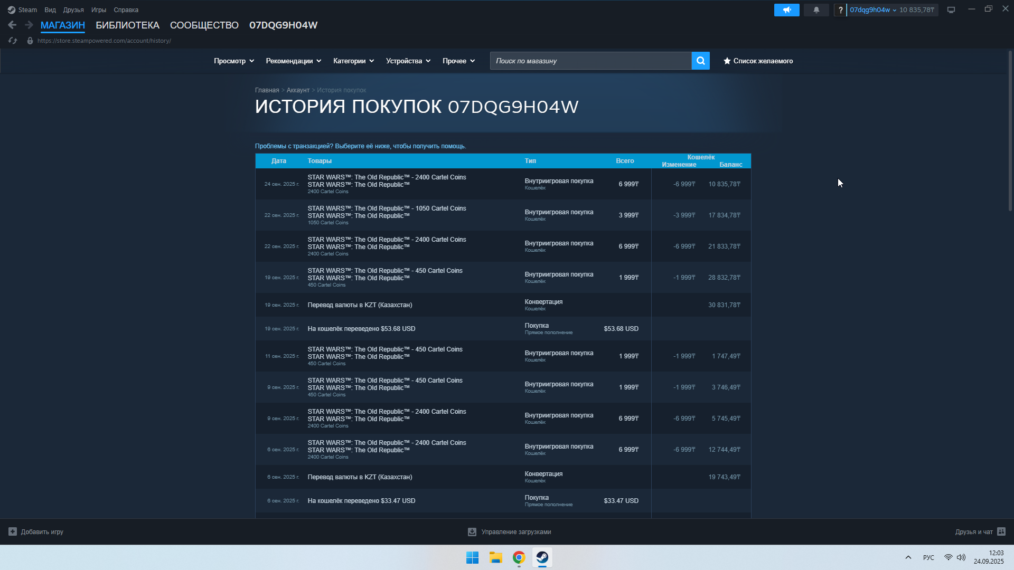Click the padlock security icon
Screen dimensions: 1014x570
[30, 41]
